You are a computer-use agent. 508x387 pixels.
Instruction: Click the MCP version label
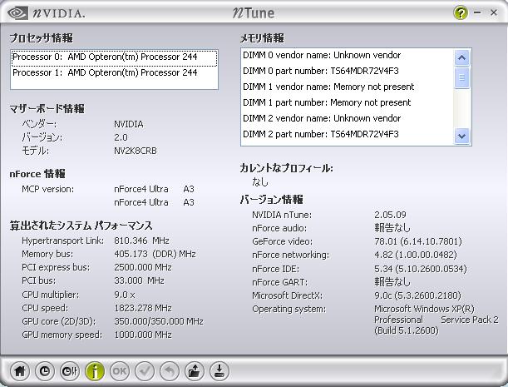(x=48, y=189)
